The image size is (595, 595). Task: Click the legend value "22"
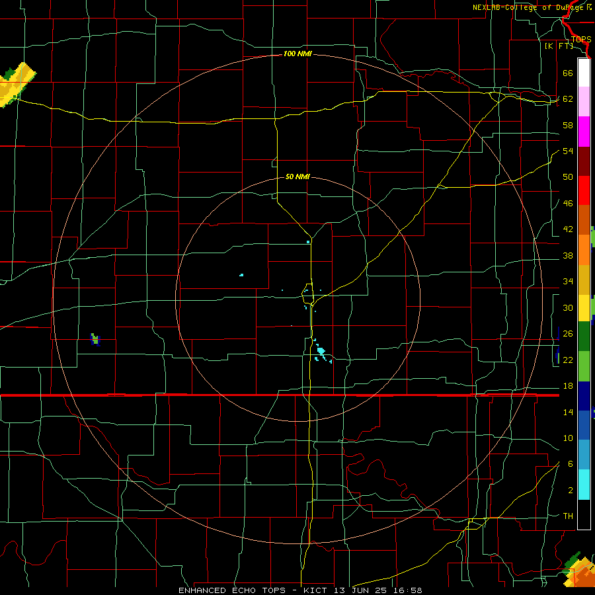[568, 360]
